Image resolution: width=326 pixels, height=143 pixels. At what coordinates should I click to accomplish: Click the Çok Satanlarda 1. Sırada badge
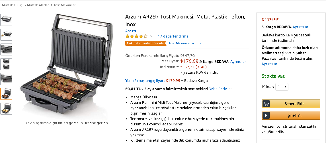pyautogui.click(x=146, y=43)
